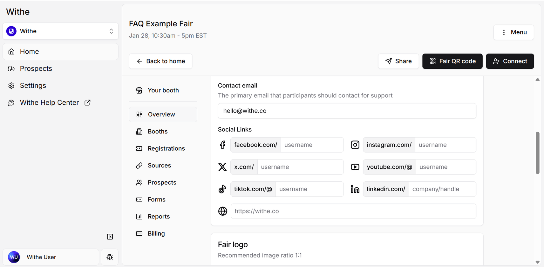Viewport: 544px width, 267px height.
Task: Click the external link icon beside Help Center
Action: click(87, 102)
